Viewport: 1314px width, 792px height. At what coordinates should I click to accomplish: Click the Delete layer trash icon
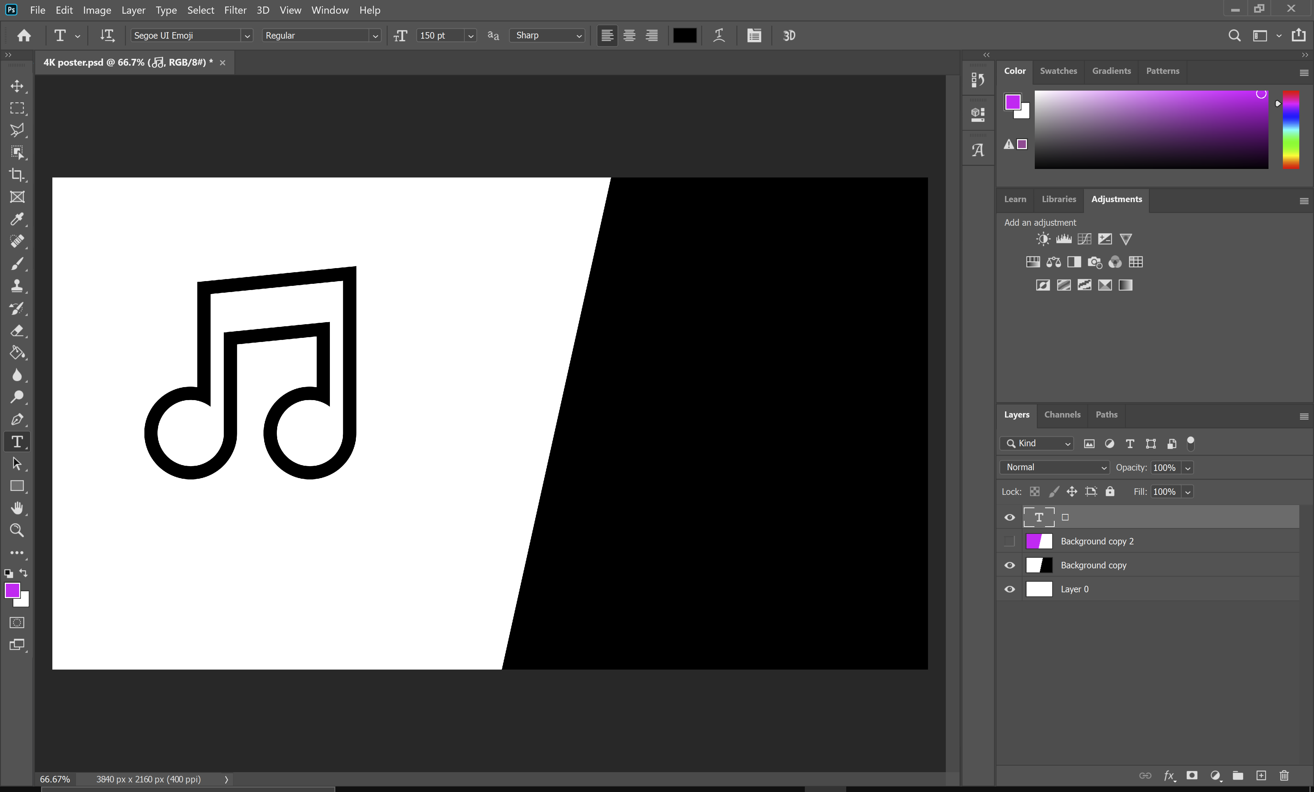tap(1284, 776)
